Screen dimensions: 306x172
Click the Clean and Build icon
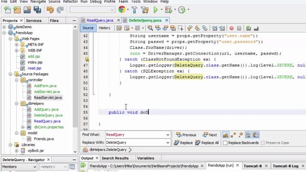point(145,10)
